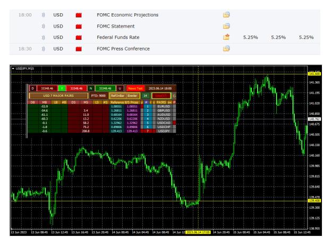Click the yellow 141.500 price label
The width and height of the screenshot is (332, 246).
[314, 74]
